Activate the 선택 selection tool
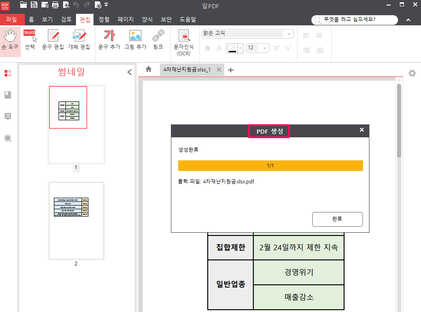This screenshot has height=312, width=421. point(30,41)
